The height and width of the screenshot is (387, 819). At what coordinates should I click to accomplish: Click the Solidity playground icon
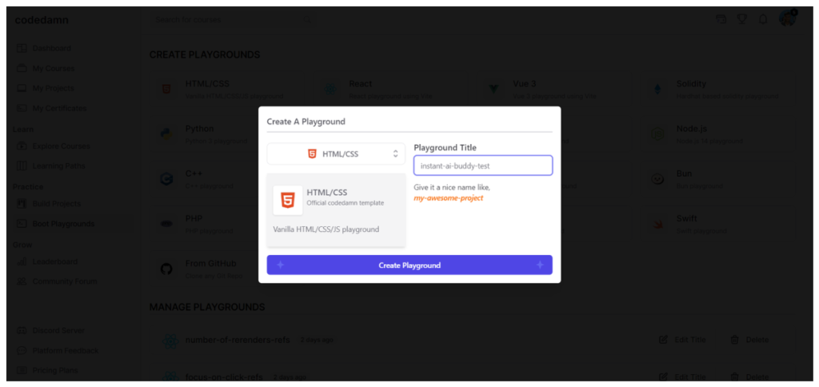click(657, 90)
